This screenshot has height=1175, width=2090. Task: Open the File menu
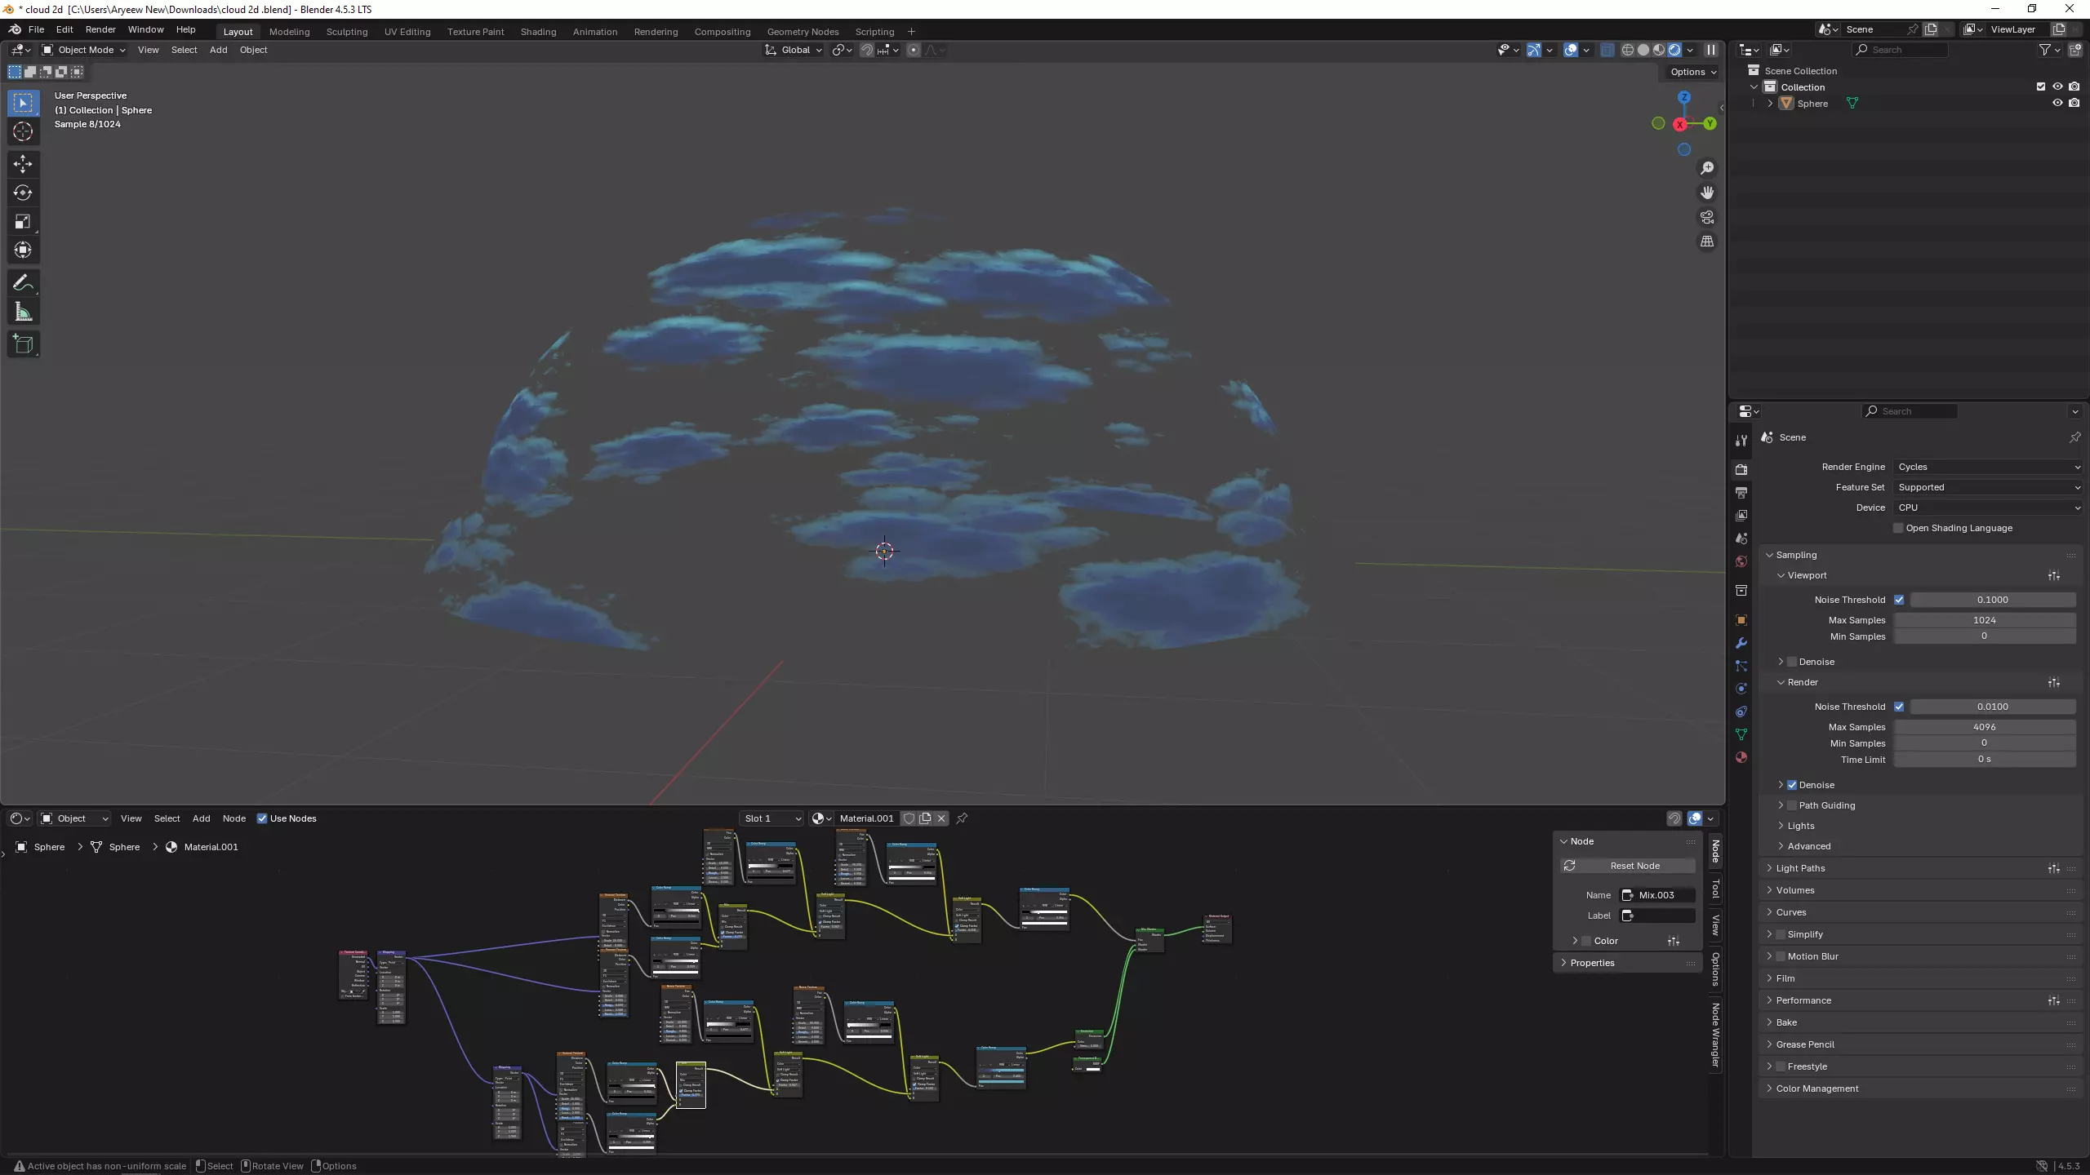pos(36,29)
